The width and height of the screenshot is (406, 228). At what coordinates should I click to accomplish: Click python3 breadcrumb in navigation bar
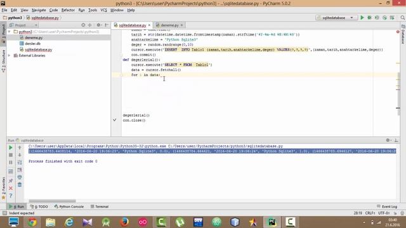(x=13, y=18)
